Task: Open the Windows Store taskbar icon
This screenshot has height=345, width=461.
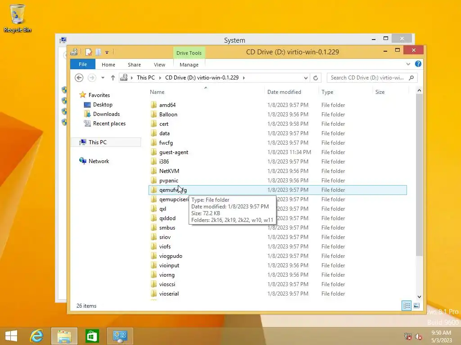Action: tap(92, 336)
